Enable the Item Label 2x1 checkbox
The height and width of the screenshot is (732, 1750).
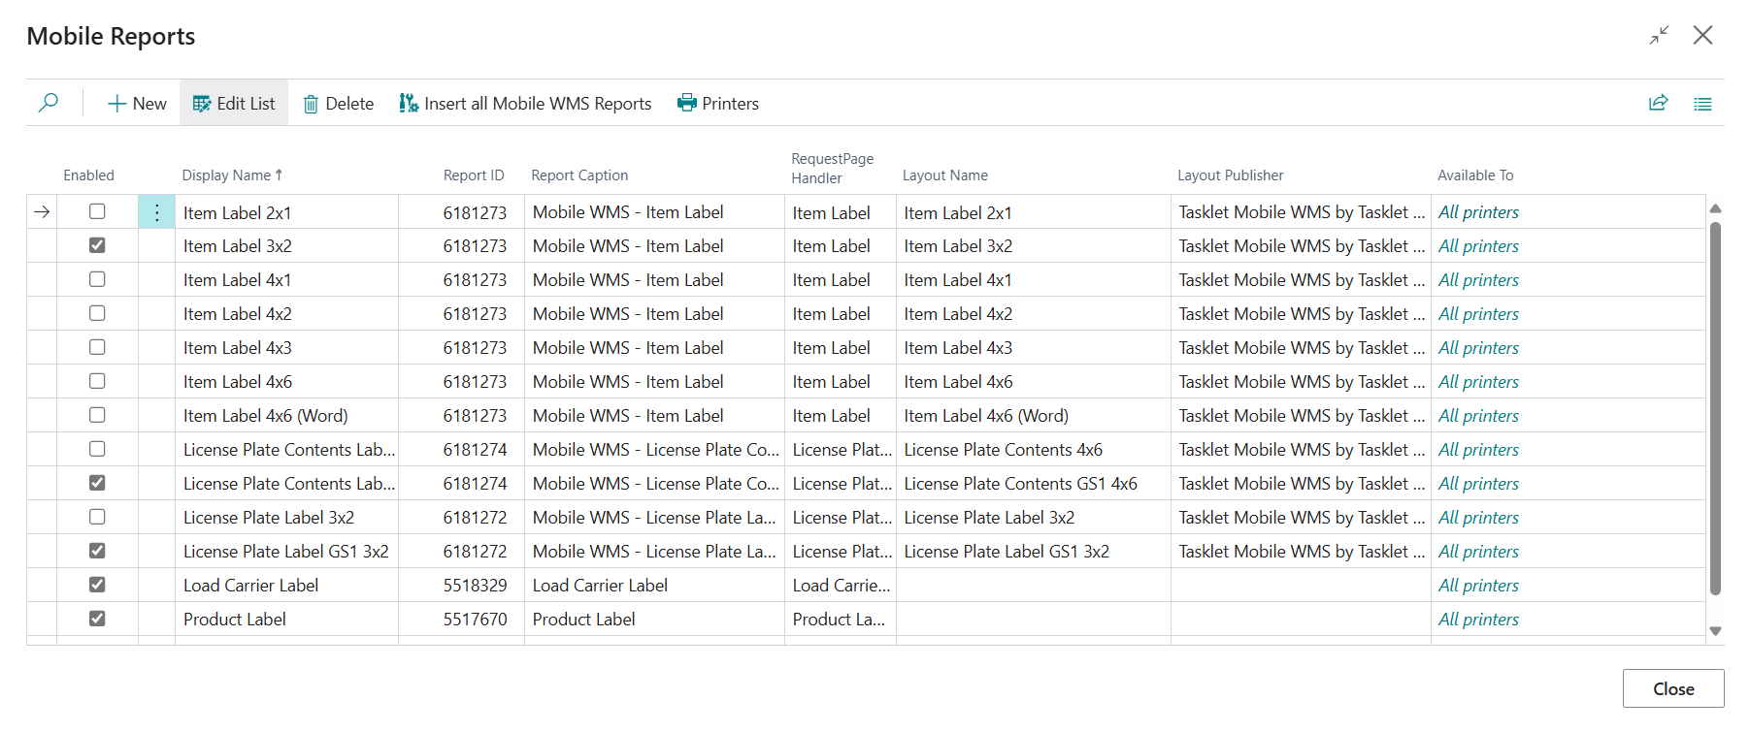97,211
